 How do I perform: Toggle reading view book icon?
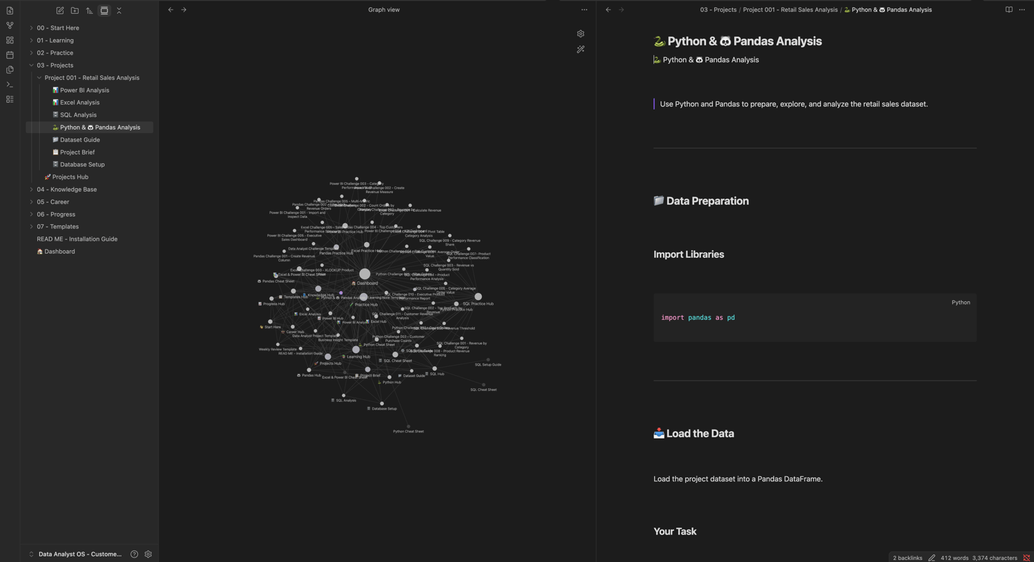tap(1008, 10)
